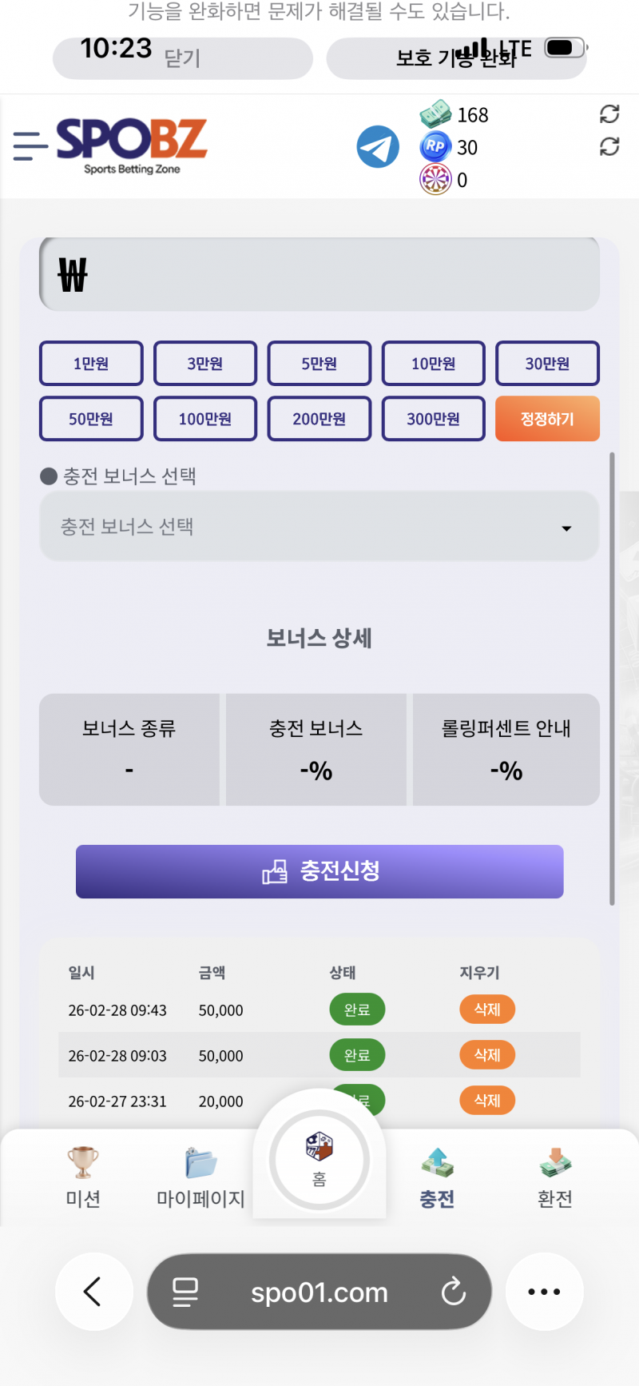The width and height of the screenshot is (639, 1386).
Task: Tap the casino chip balance icon
Action: [x=435, y=179]
